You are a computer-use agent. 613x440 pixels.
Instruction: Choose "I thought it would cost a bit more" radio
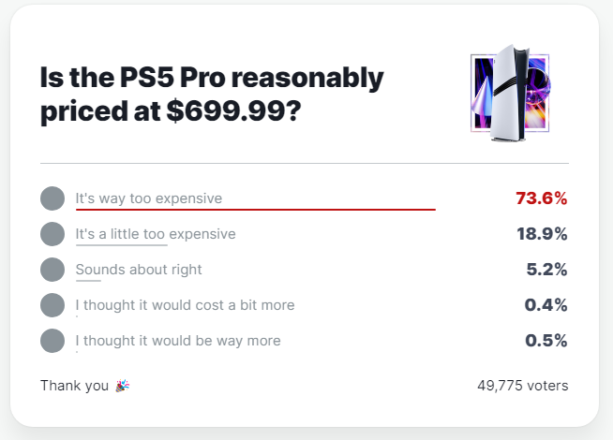point(52,305)
